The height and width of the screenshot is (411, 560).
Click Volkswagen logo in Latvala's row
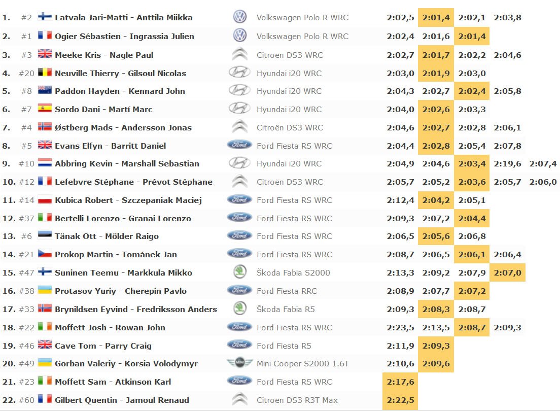pyautogui.click(x=239, y=17)
